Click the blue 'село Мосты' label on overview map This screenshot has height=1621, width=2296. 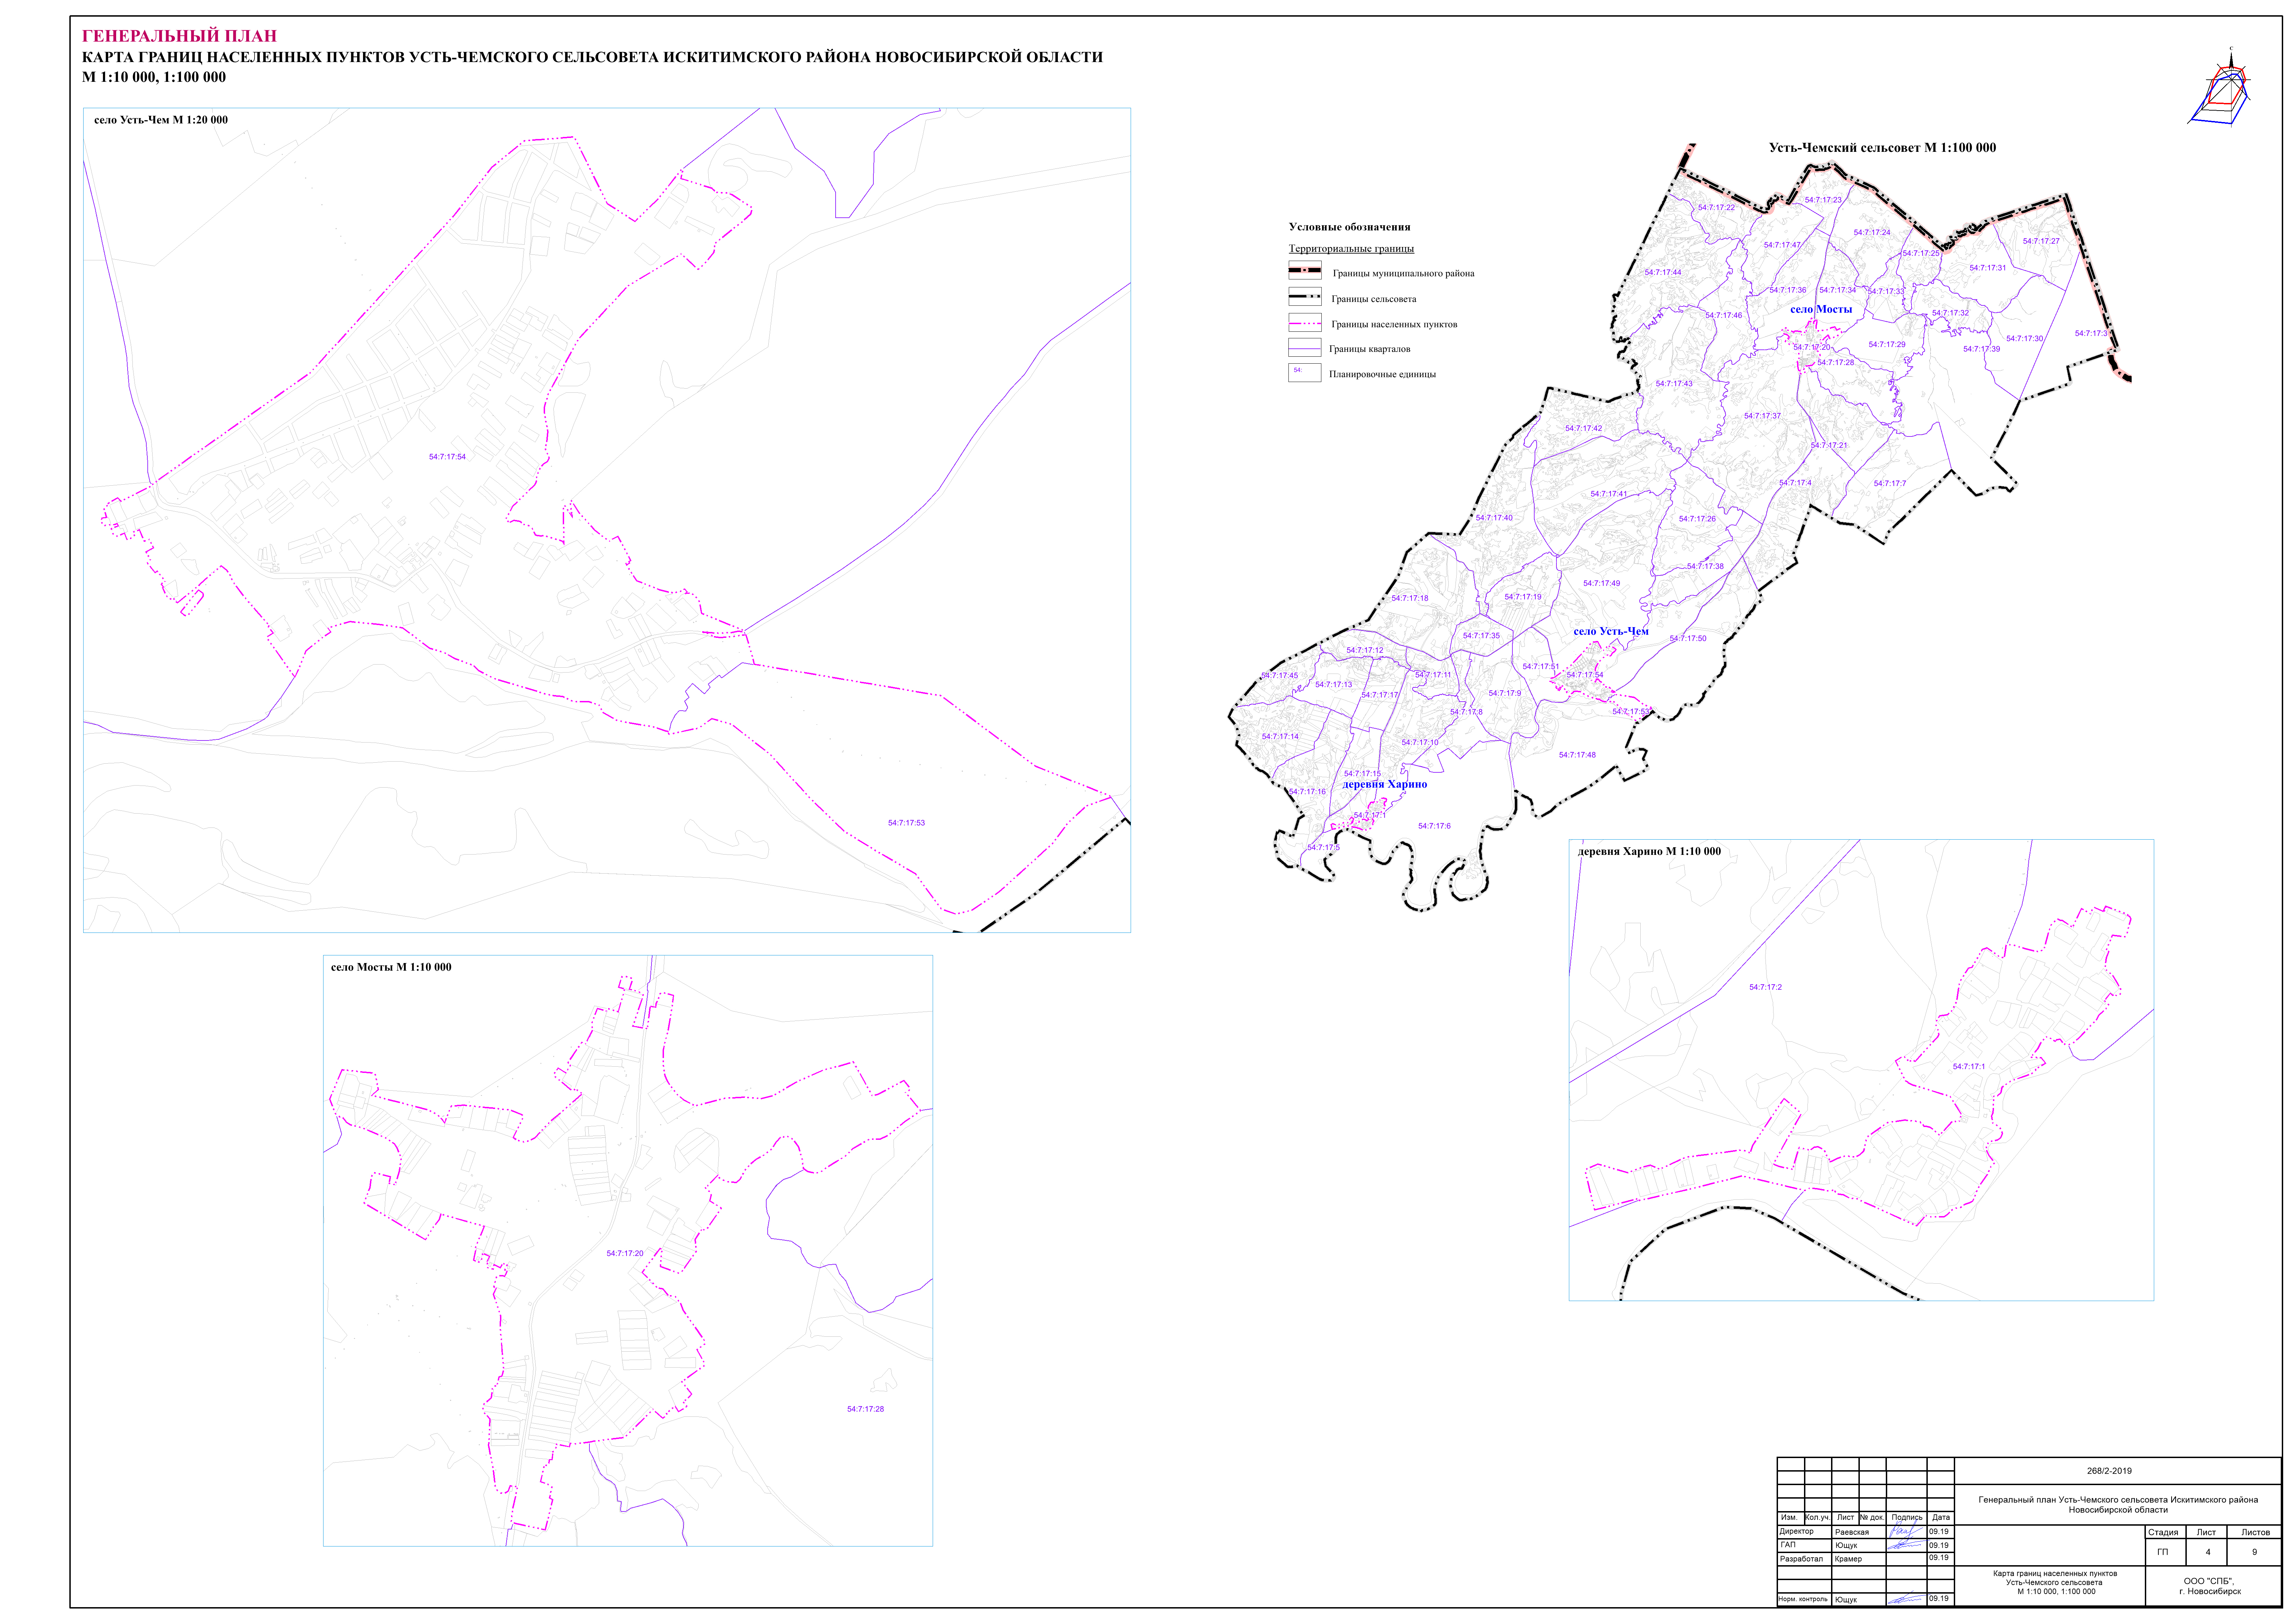click(x=1821, y=309)
